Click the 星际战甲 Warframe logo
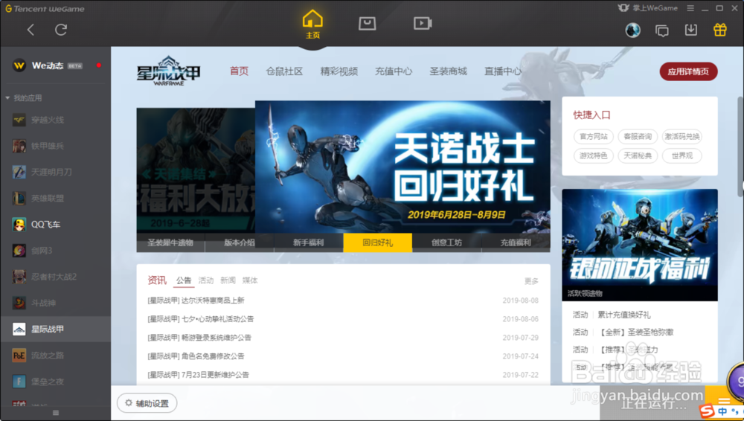Viewport: 744px width, 421px height. click(x=168, y=71)
